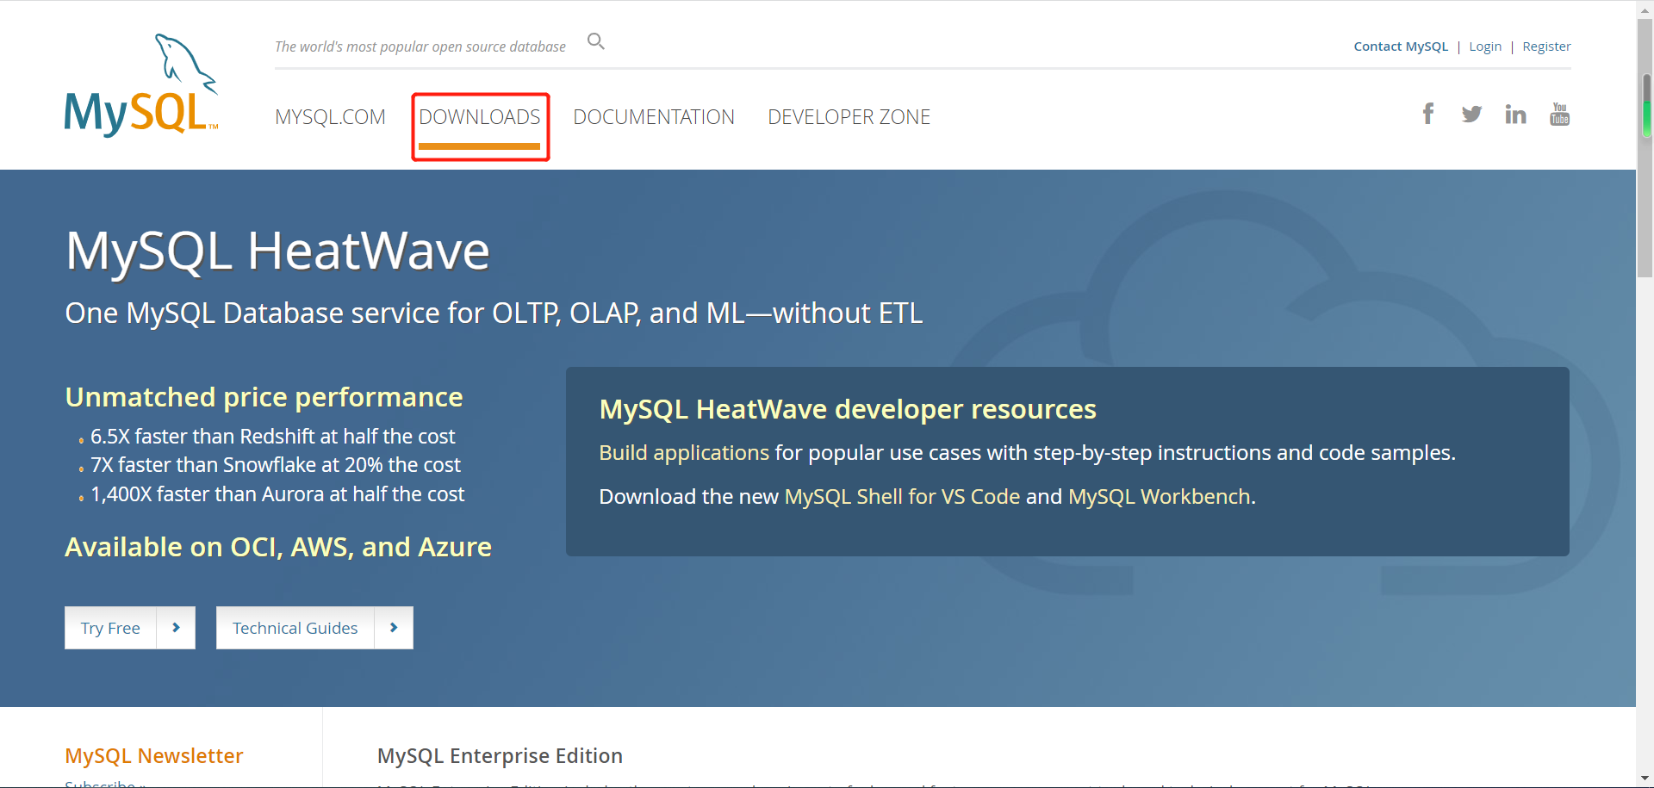Open the search magnifier icon

click(x=596, y=41)
